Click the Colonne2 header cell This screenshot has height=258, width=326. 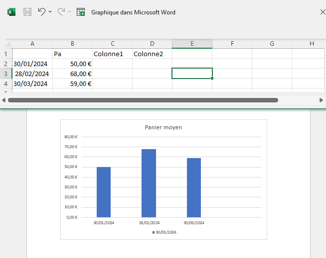152,54
